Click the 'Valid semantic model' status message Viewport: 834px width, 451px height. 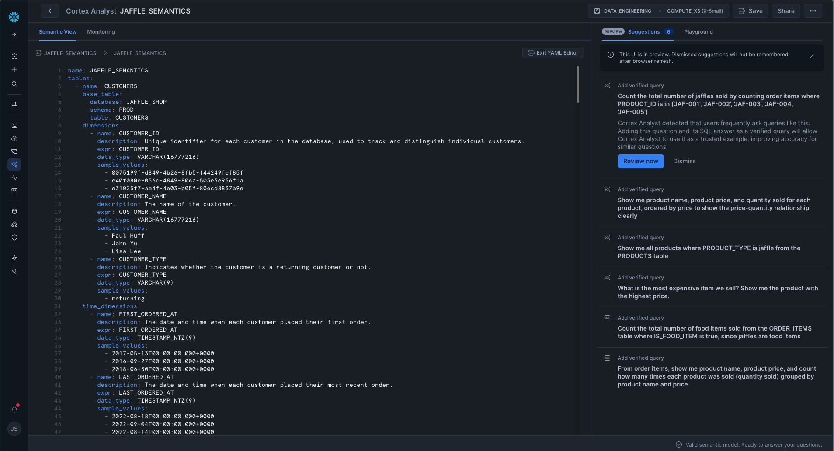coord(754,445)
